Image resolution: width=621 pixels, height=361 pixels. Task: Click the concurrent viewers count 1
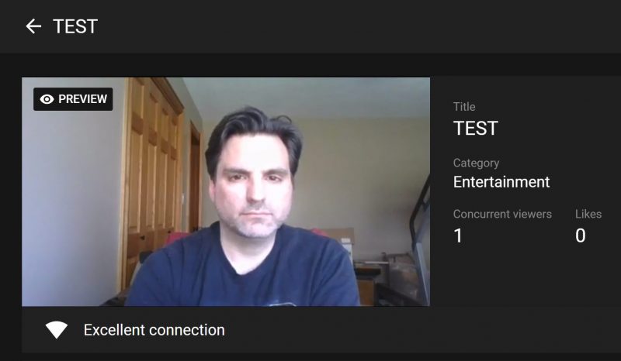click(x=458, y=236)
